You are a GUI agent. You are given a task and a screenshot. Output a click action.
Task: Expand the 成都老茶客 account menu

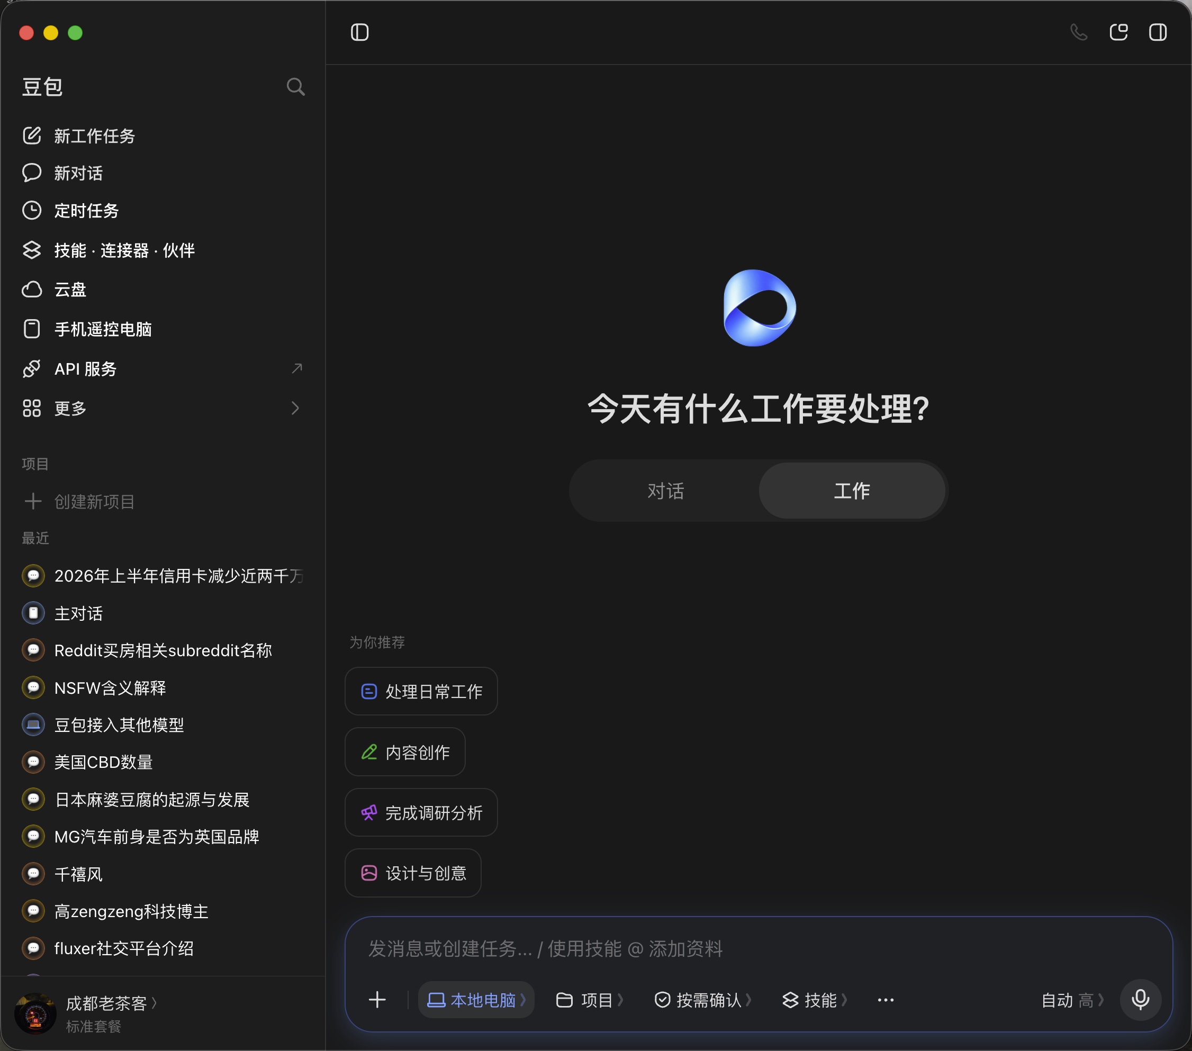[111, 1003]
